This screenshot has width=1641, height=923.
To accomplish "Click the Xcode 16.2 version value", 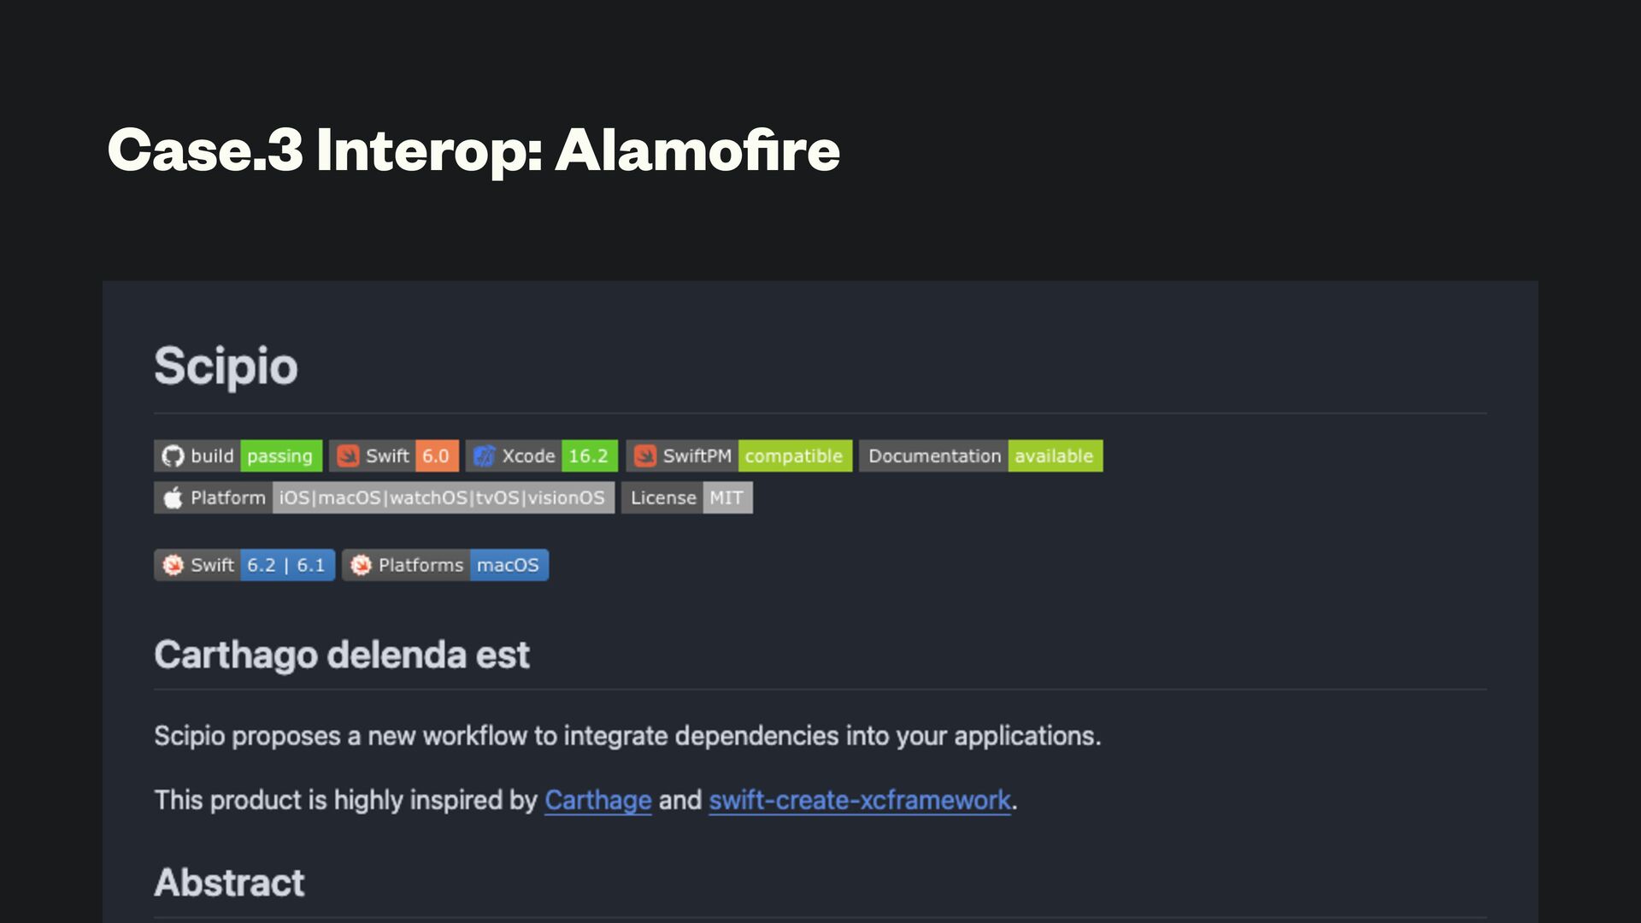I will (588, 456).
